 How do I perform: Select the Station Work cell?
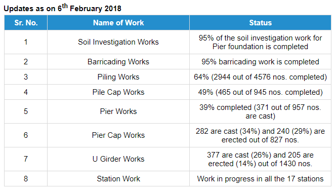118,179
